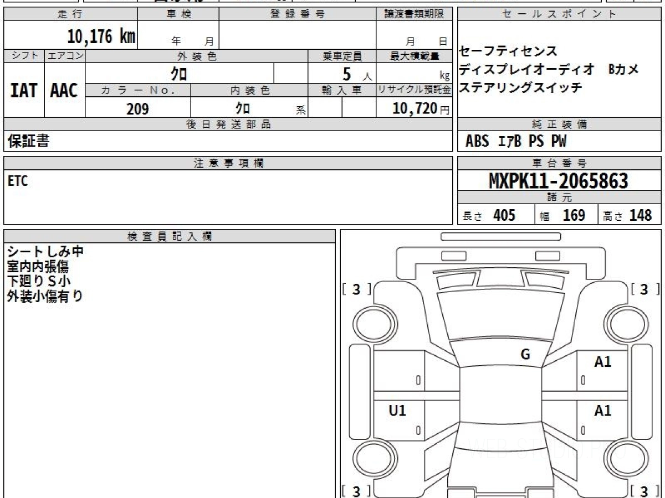Viewport: 665px width, 498px height.
Task: Click the 最大積載量 header
Action: [x=415, y=56]
